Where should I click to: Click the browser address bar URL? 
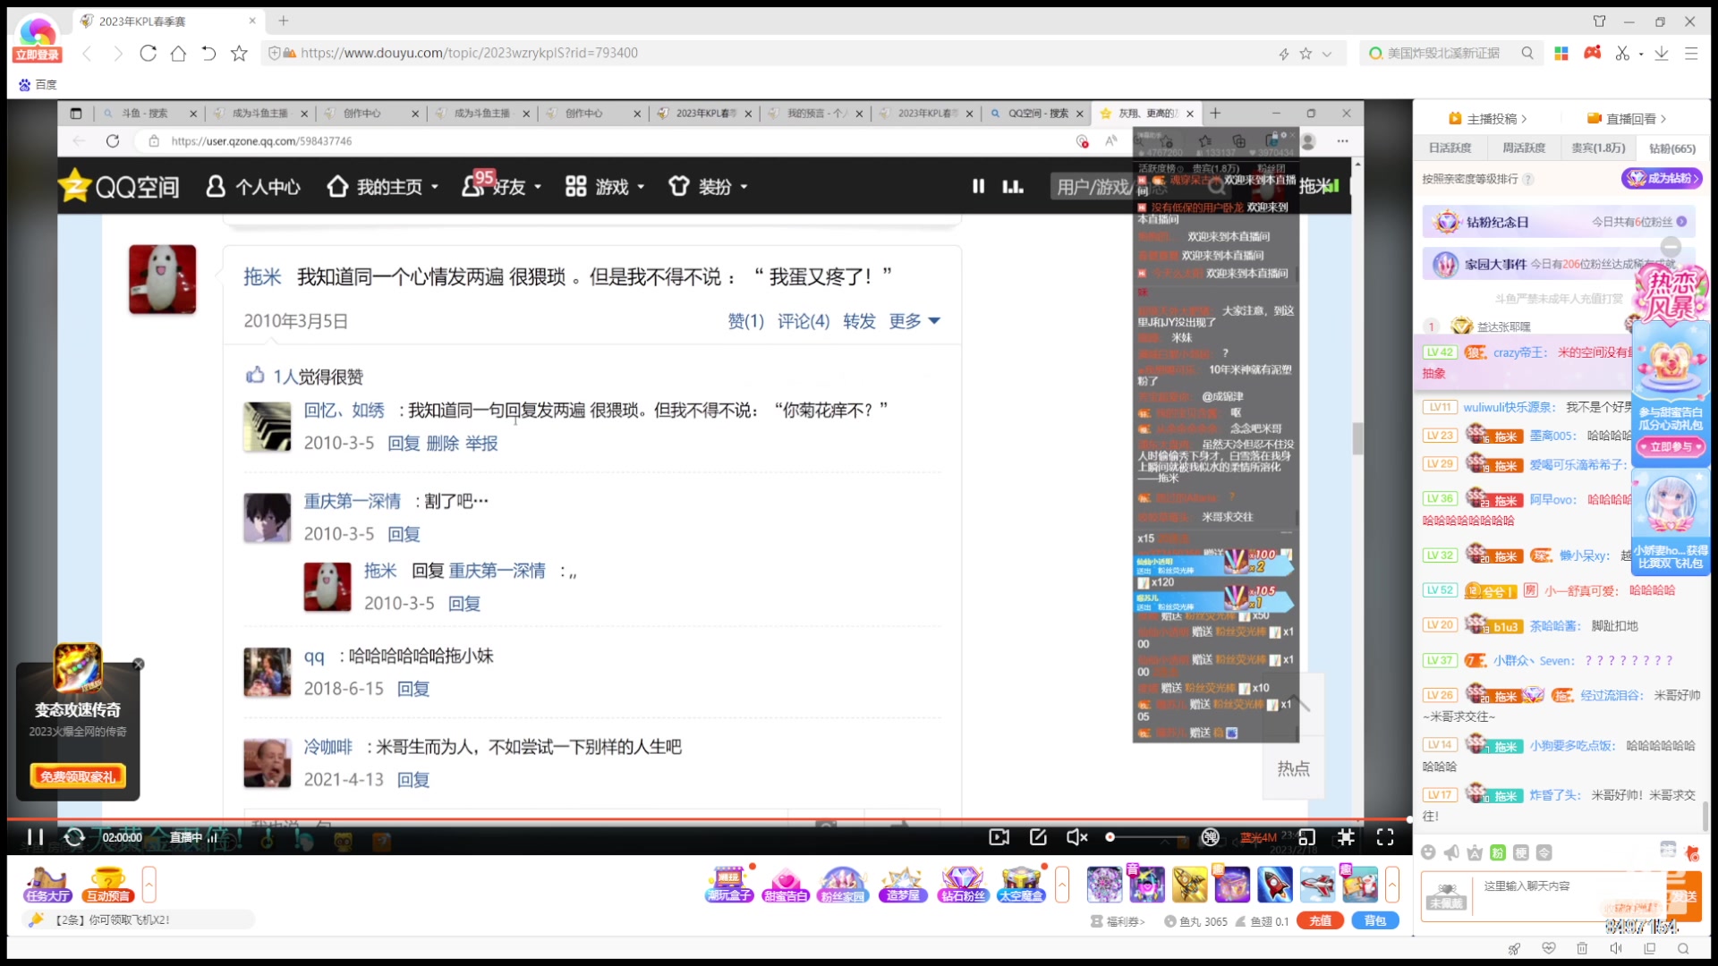coord(469,53)
